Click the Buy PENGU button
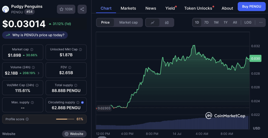268x138 pixels. pyautogui.click(x=251, y=7)
